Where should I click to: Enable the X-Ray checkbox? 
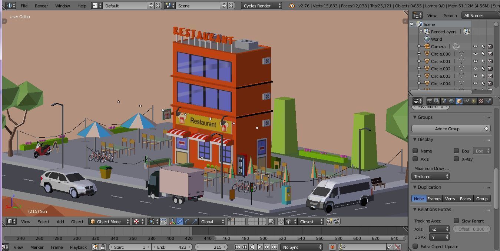tap(456, 159)
